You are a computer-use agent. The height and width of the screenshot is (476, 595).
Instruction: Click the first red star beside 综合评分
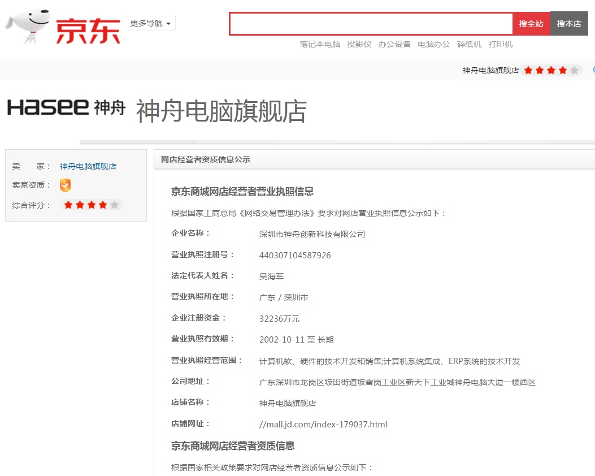click(x=69, y=205)
